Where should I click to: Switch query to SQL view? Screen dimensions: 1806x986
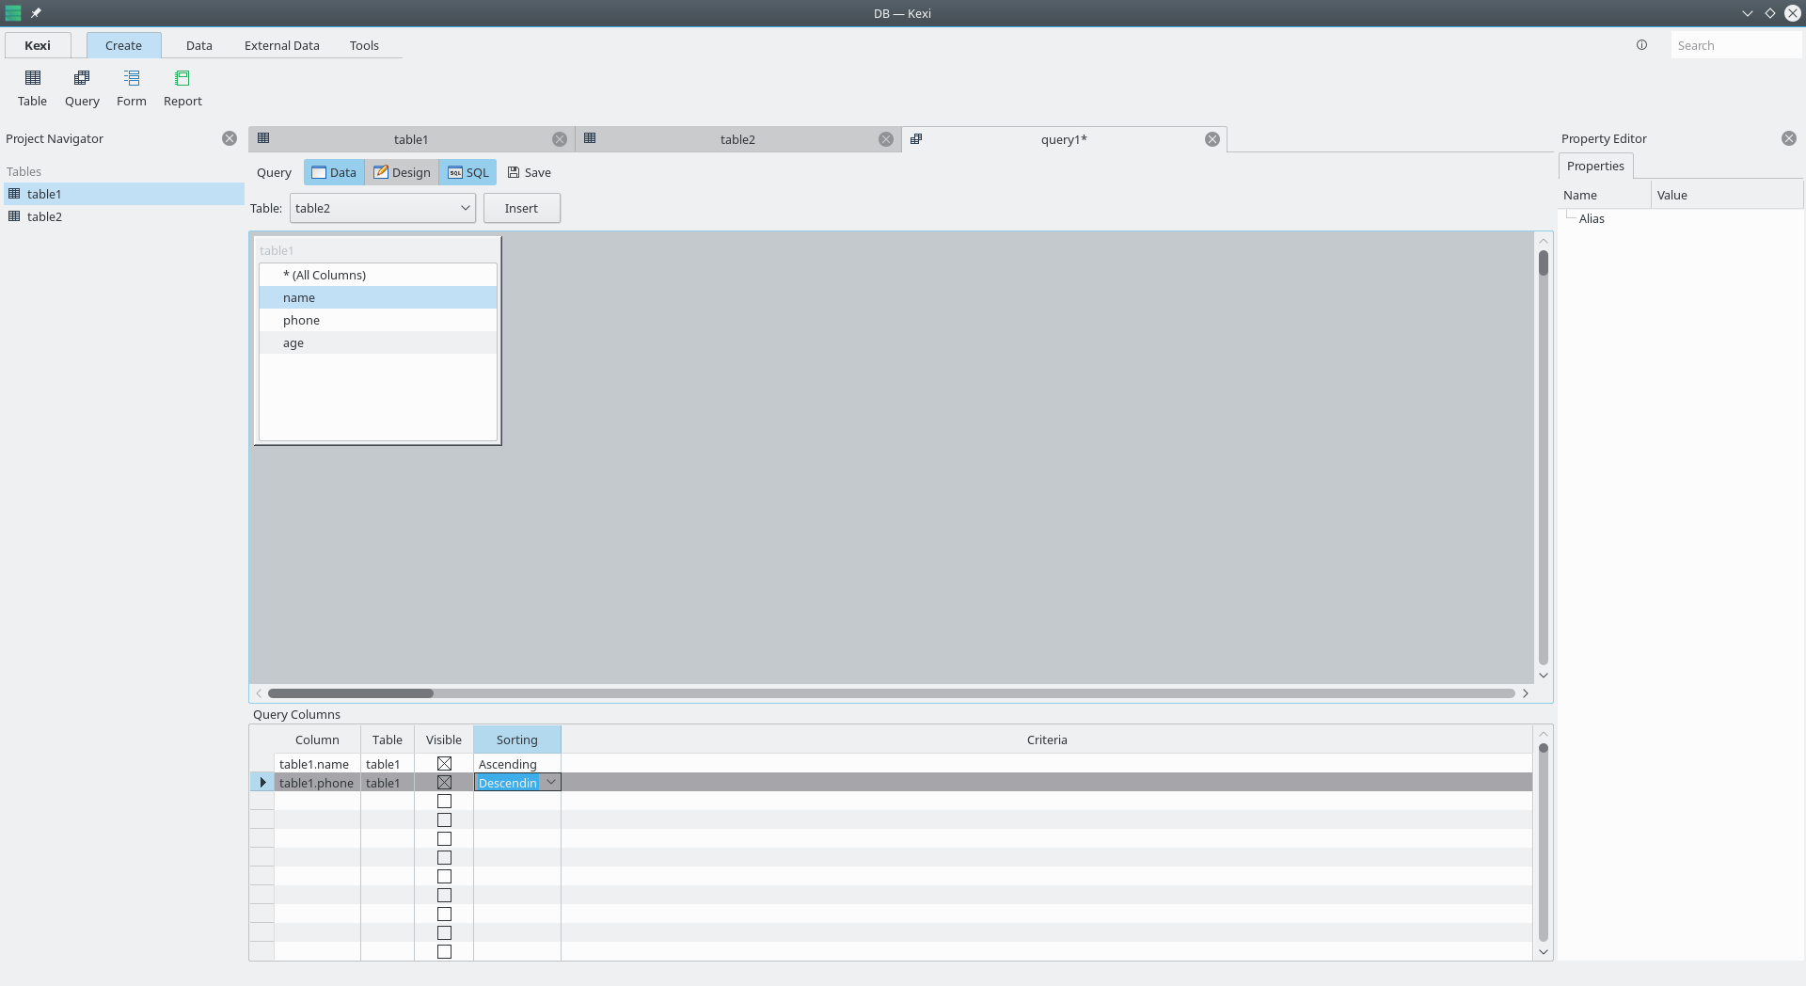468,172
